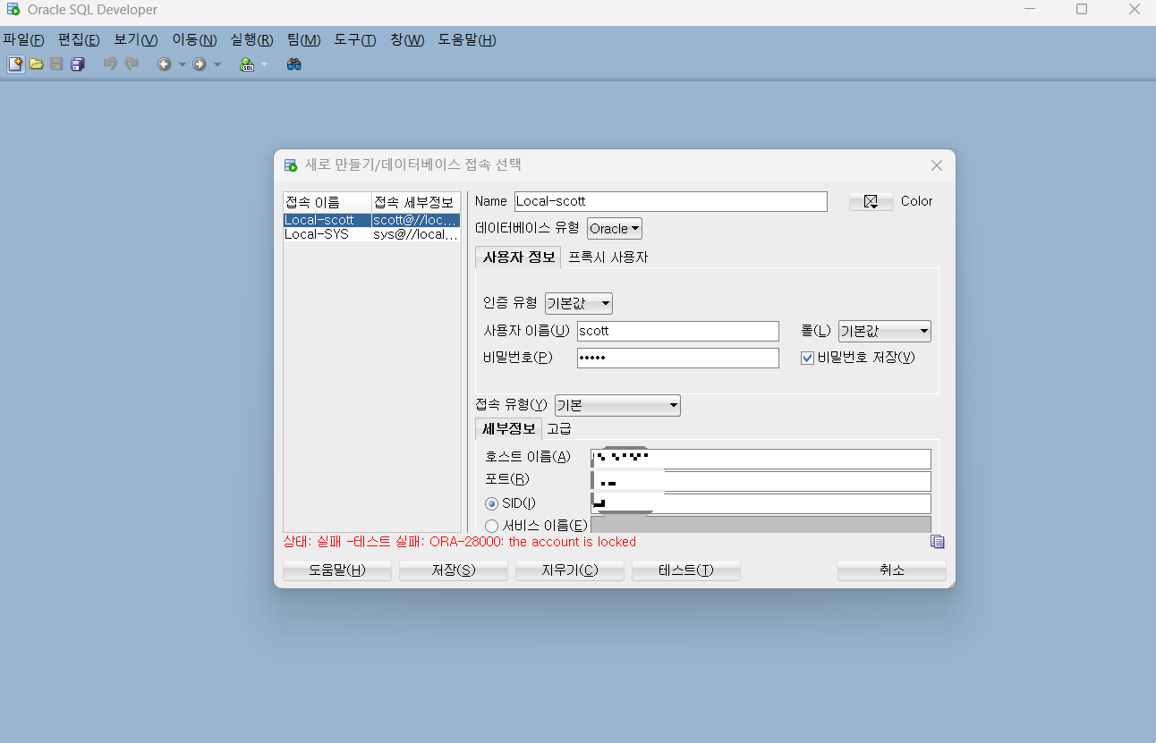Image resolution: width=1156 pixels, height=743 pixels.
Task: Open the 팀 menu
Action: pos(304,40)
